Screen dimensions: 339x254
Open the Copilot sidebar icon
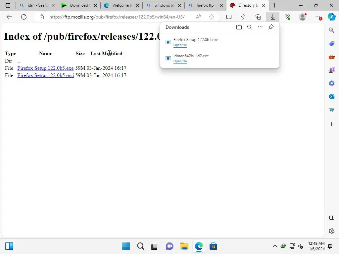332,17
